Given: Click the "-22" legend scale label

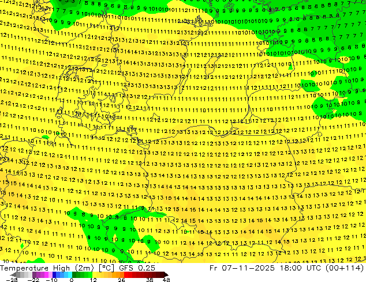Looking at the screenshot, I should (x=33, y=280).
